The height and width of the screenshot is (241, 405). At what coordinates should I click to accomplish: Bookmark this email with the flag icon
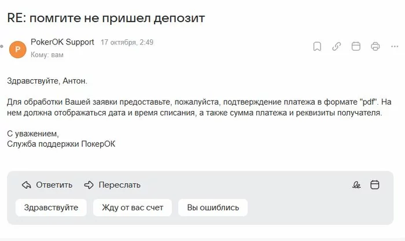pos(317,47)
